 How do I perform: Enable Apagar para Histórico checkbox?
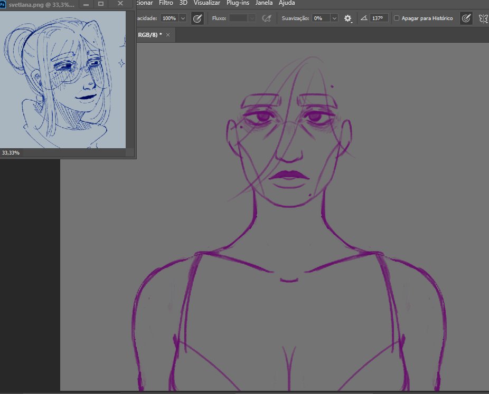point(397,18)
